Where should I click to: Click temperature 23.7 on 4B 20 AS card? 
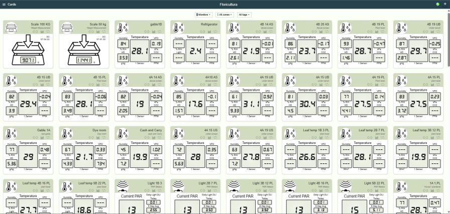pos(307,51)
